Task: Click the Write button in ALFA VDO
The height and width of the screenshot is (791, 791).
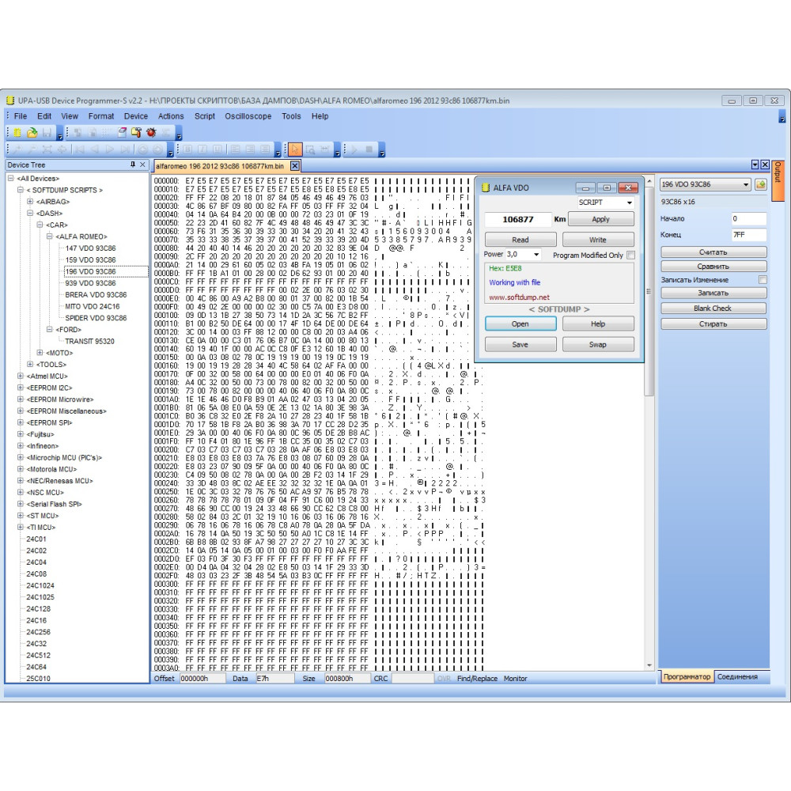Action: point(598,240)
